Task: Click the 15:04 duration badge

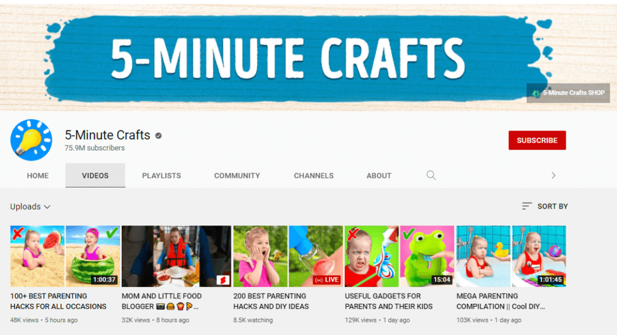Action: [442, 280]
